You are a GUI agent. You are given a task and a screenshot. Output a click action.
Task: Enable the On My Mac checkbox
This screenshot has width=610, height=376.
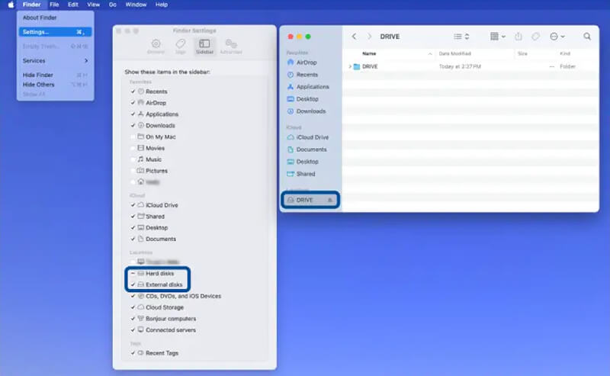coord(133,137)
